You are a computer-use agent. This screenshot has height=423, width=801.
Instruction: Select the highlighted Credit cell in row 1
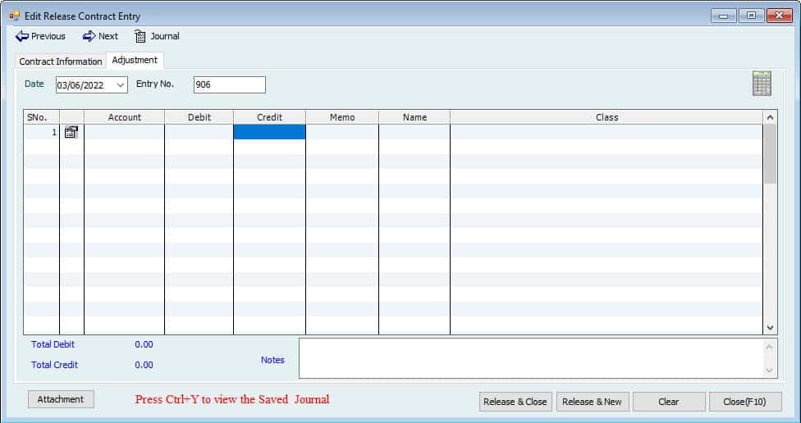(270, 132)
